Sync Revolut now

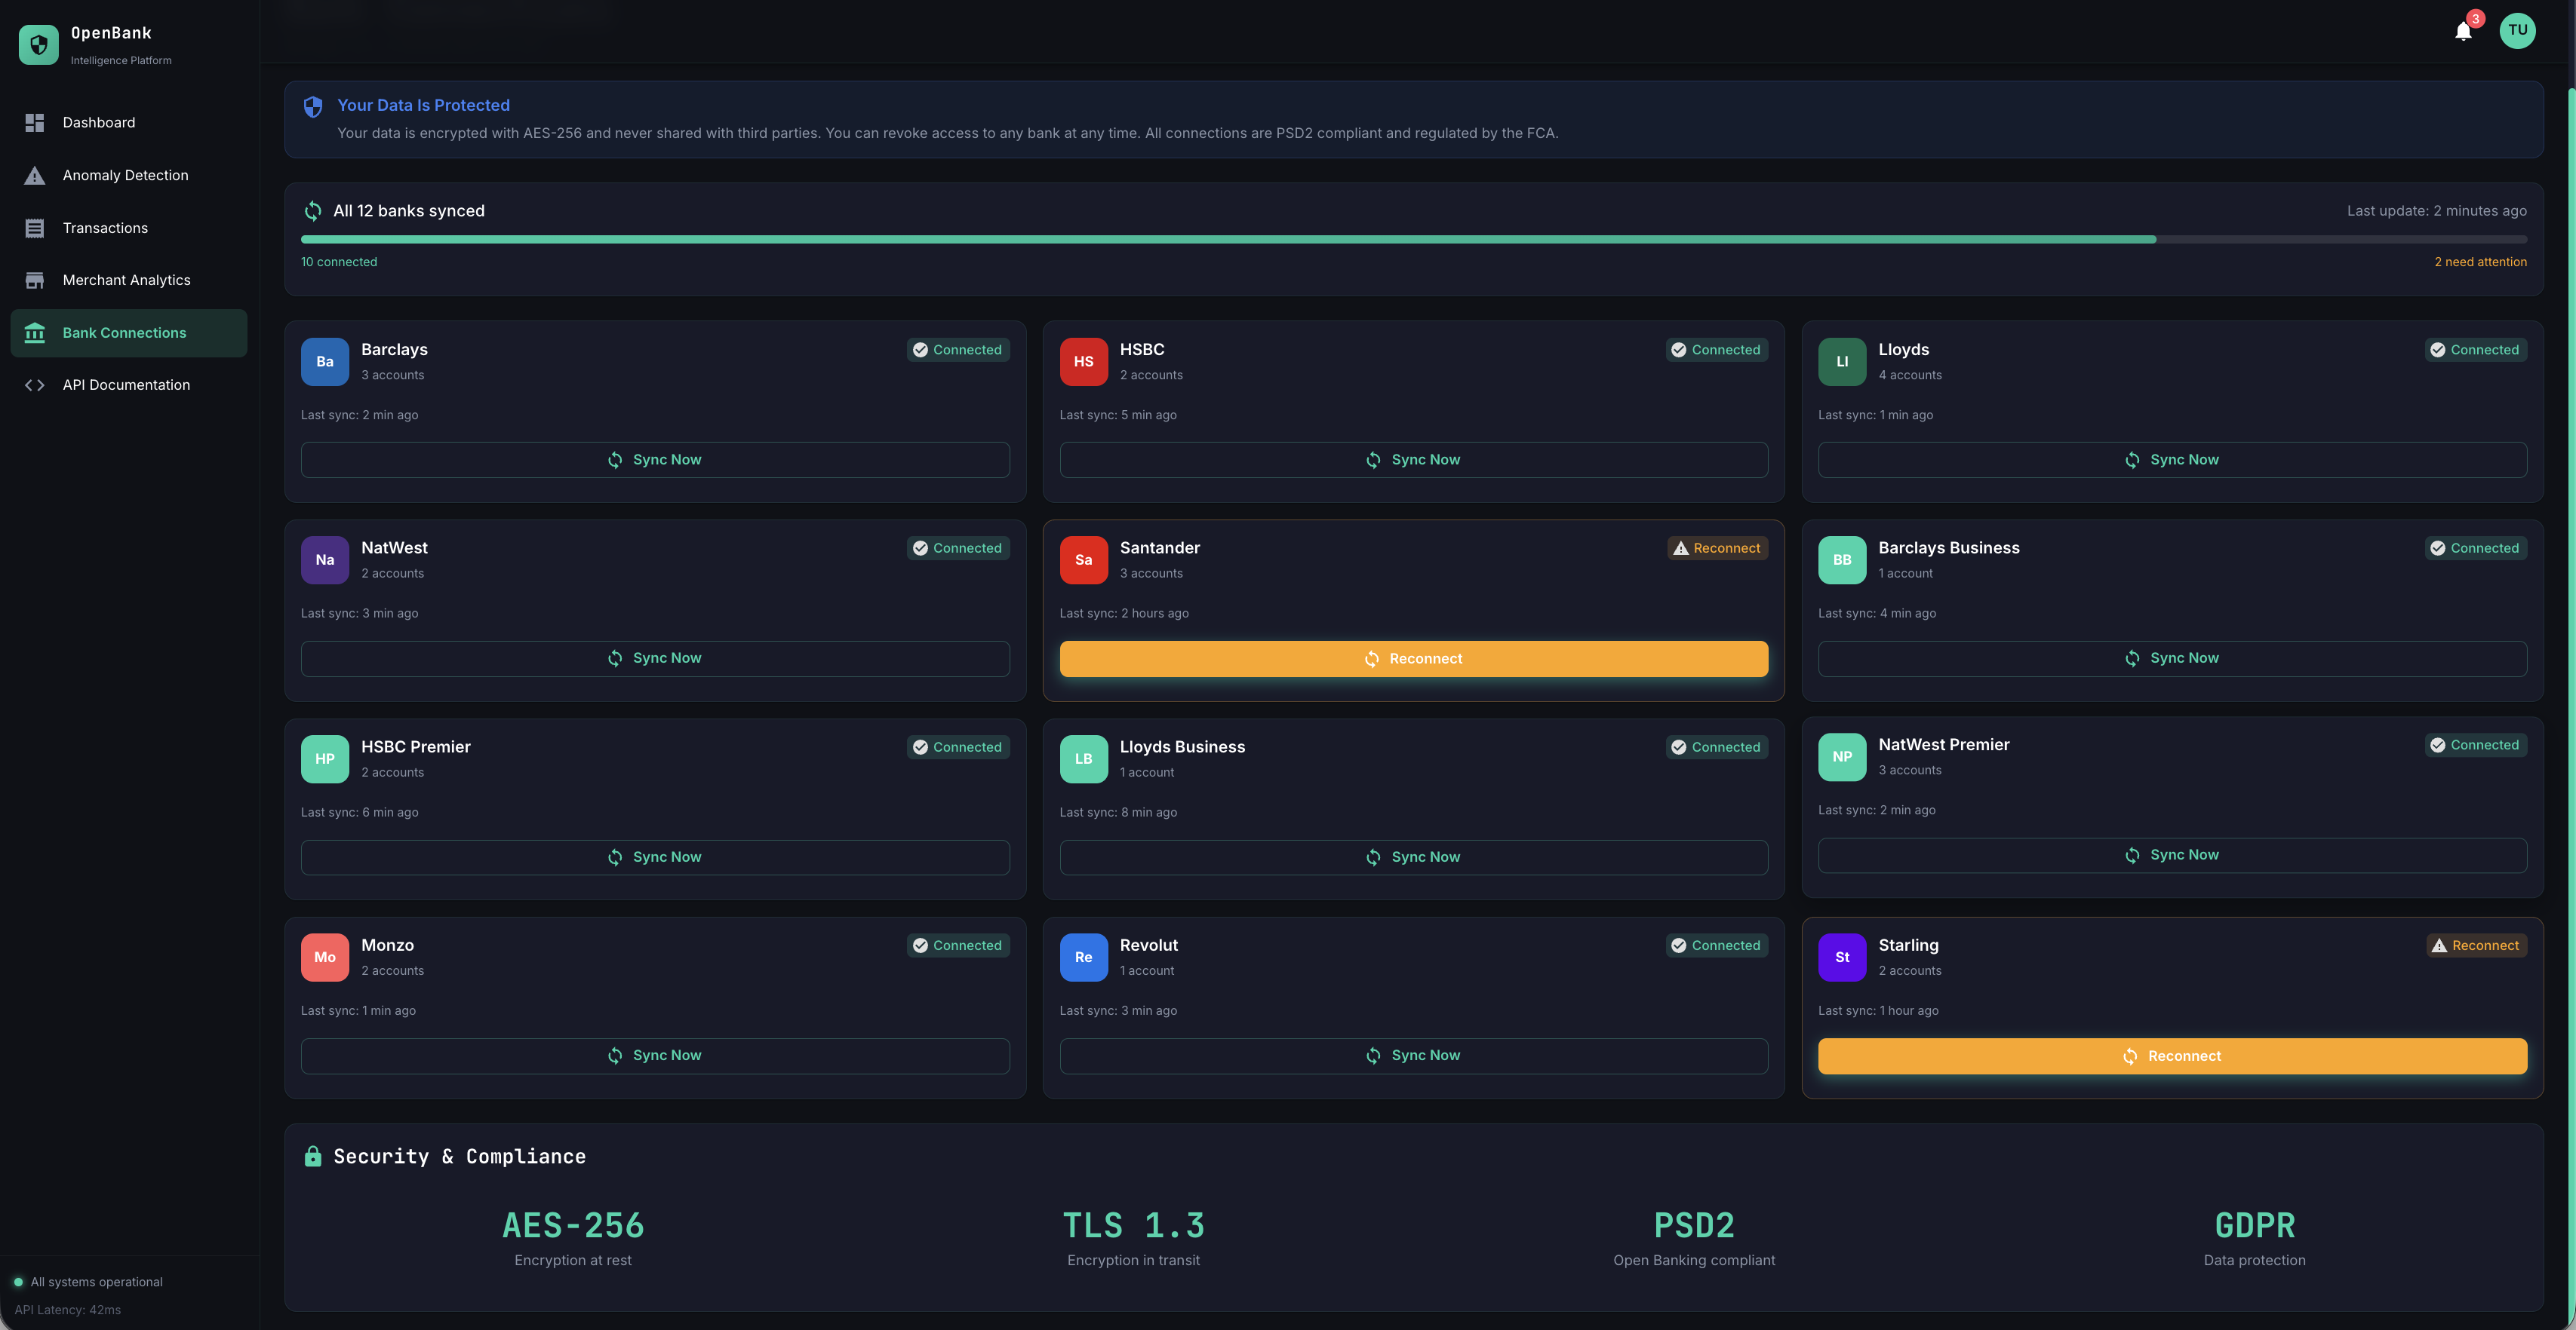[x=1413, y=1056]
